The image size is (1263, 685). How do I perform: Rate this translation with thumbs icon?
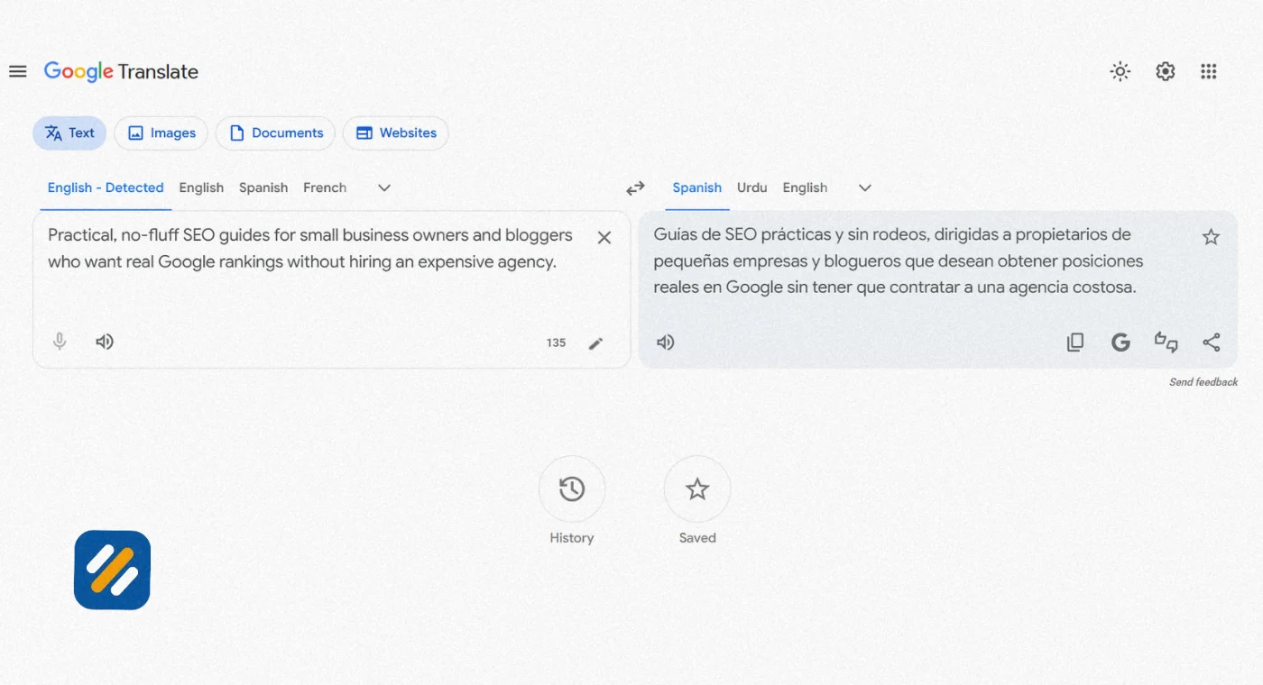click(1166, 342)
